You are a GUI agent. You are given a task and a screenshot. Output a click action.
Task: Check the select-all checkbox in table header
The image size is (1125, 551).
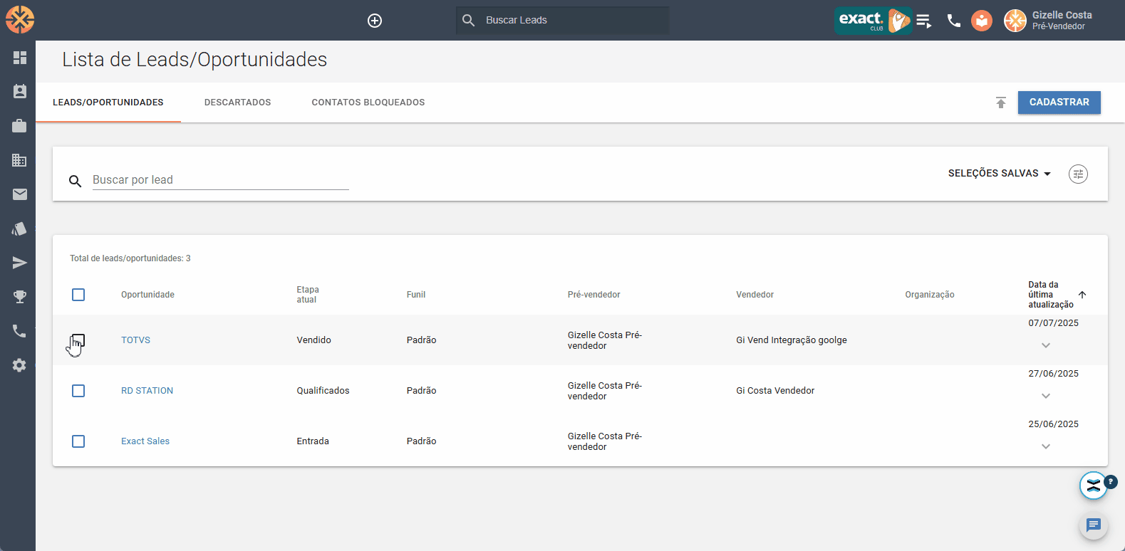pyautogui.click(x=78, y=295)
